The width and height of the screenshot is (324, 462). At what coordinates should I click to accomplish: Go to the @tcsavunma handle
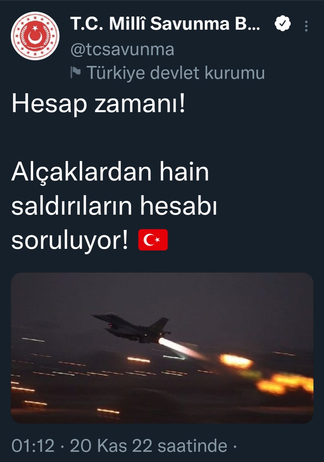click(x=122, y=50)
